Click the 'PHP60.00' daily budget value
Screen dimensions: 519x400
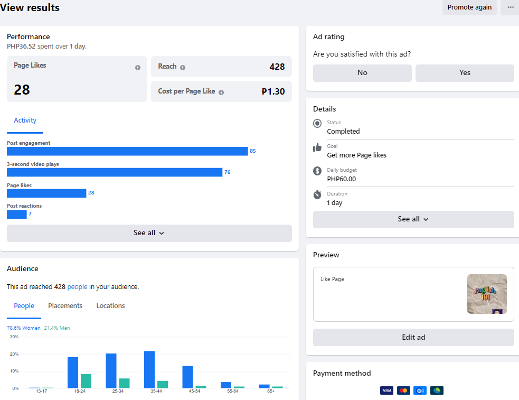341,179
